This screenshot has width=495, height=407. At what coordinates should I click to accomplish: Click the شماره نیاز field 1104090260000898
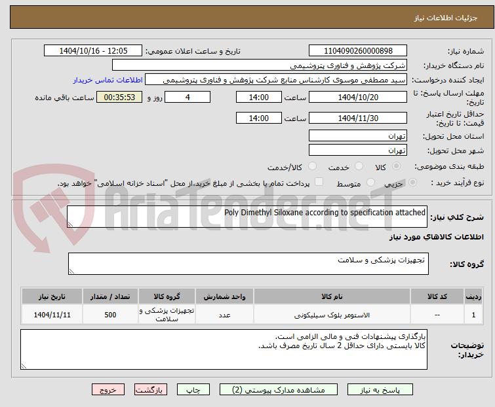[x=358, y=51]
